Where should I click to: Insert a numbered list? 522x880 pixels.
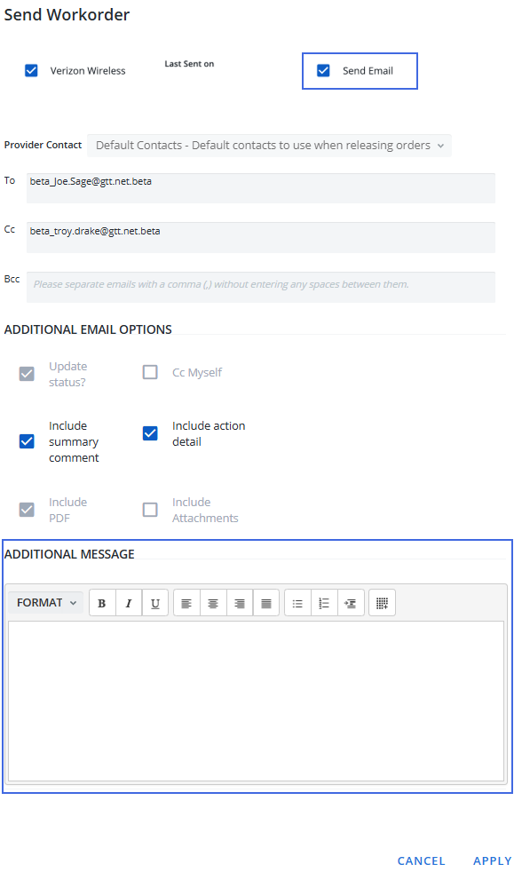[324, 603]
